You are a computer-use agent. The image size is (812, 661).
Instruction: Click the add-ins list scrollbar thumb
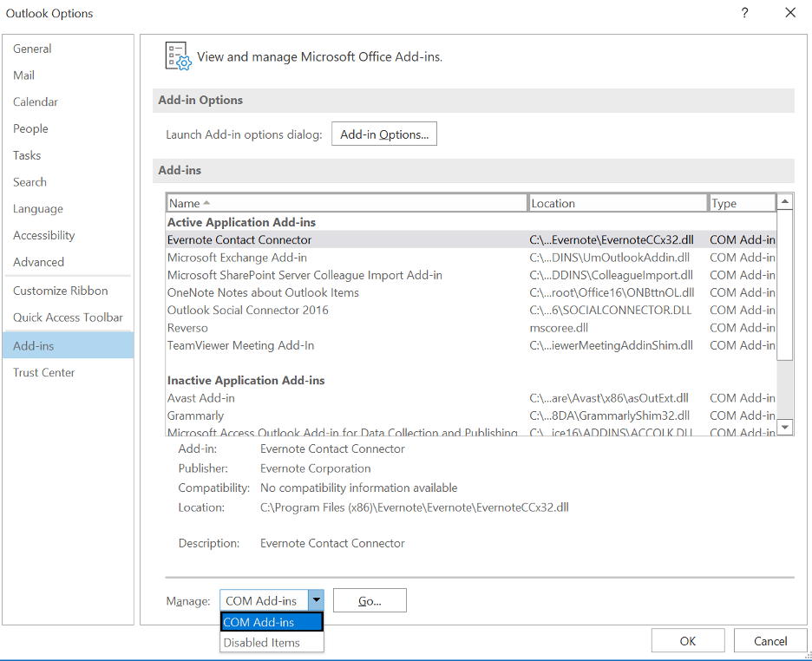click(x=785, y=285)
